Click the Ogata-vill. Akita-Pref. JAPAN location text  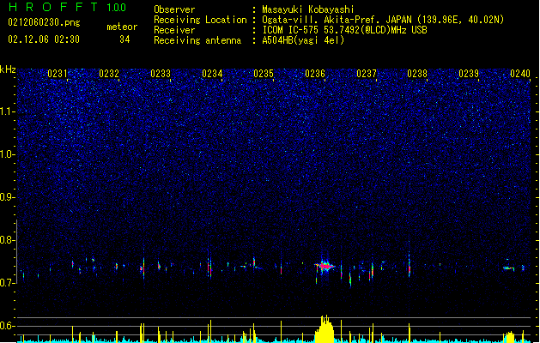(x=383, y=20)
